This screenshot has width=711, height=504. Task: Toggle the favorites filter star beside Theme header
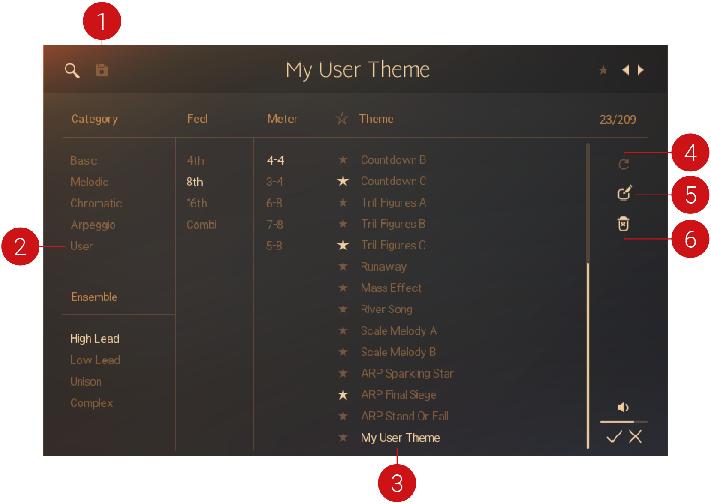tap(342, 118)
